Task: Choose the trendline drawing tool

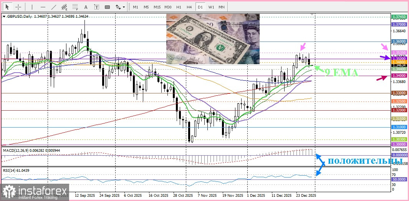Action: 53,7
